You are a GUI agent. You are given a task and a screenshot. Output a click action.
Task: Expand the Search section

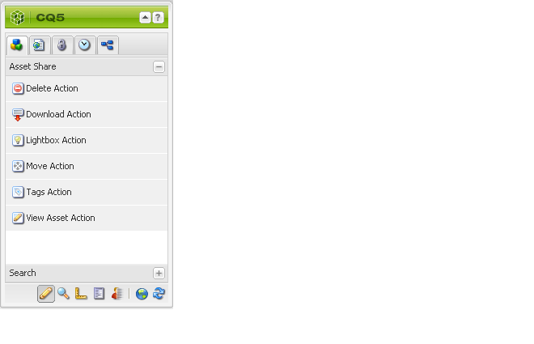(x=159, y=273)
